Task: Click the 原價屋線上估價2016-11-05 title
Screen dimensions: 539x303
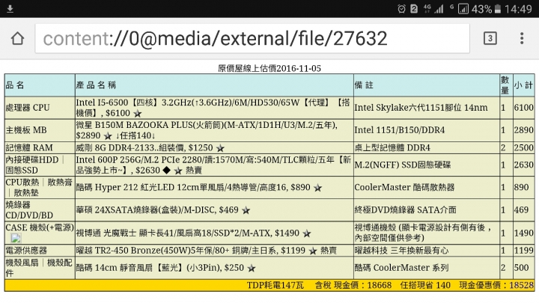Action: (269, 68)
